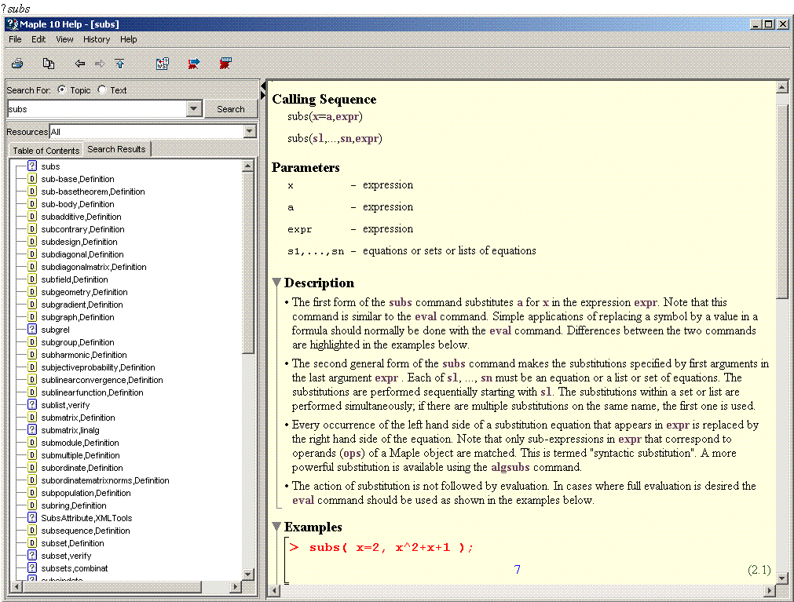Click the worksheet help (WS) icon
The image size is (794, 602).
tap(163, 64)
